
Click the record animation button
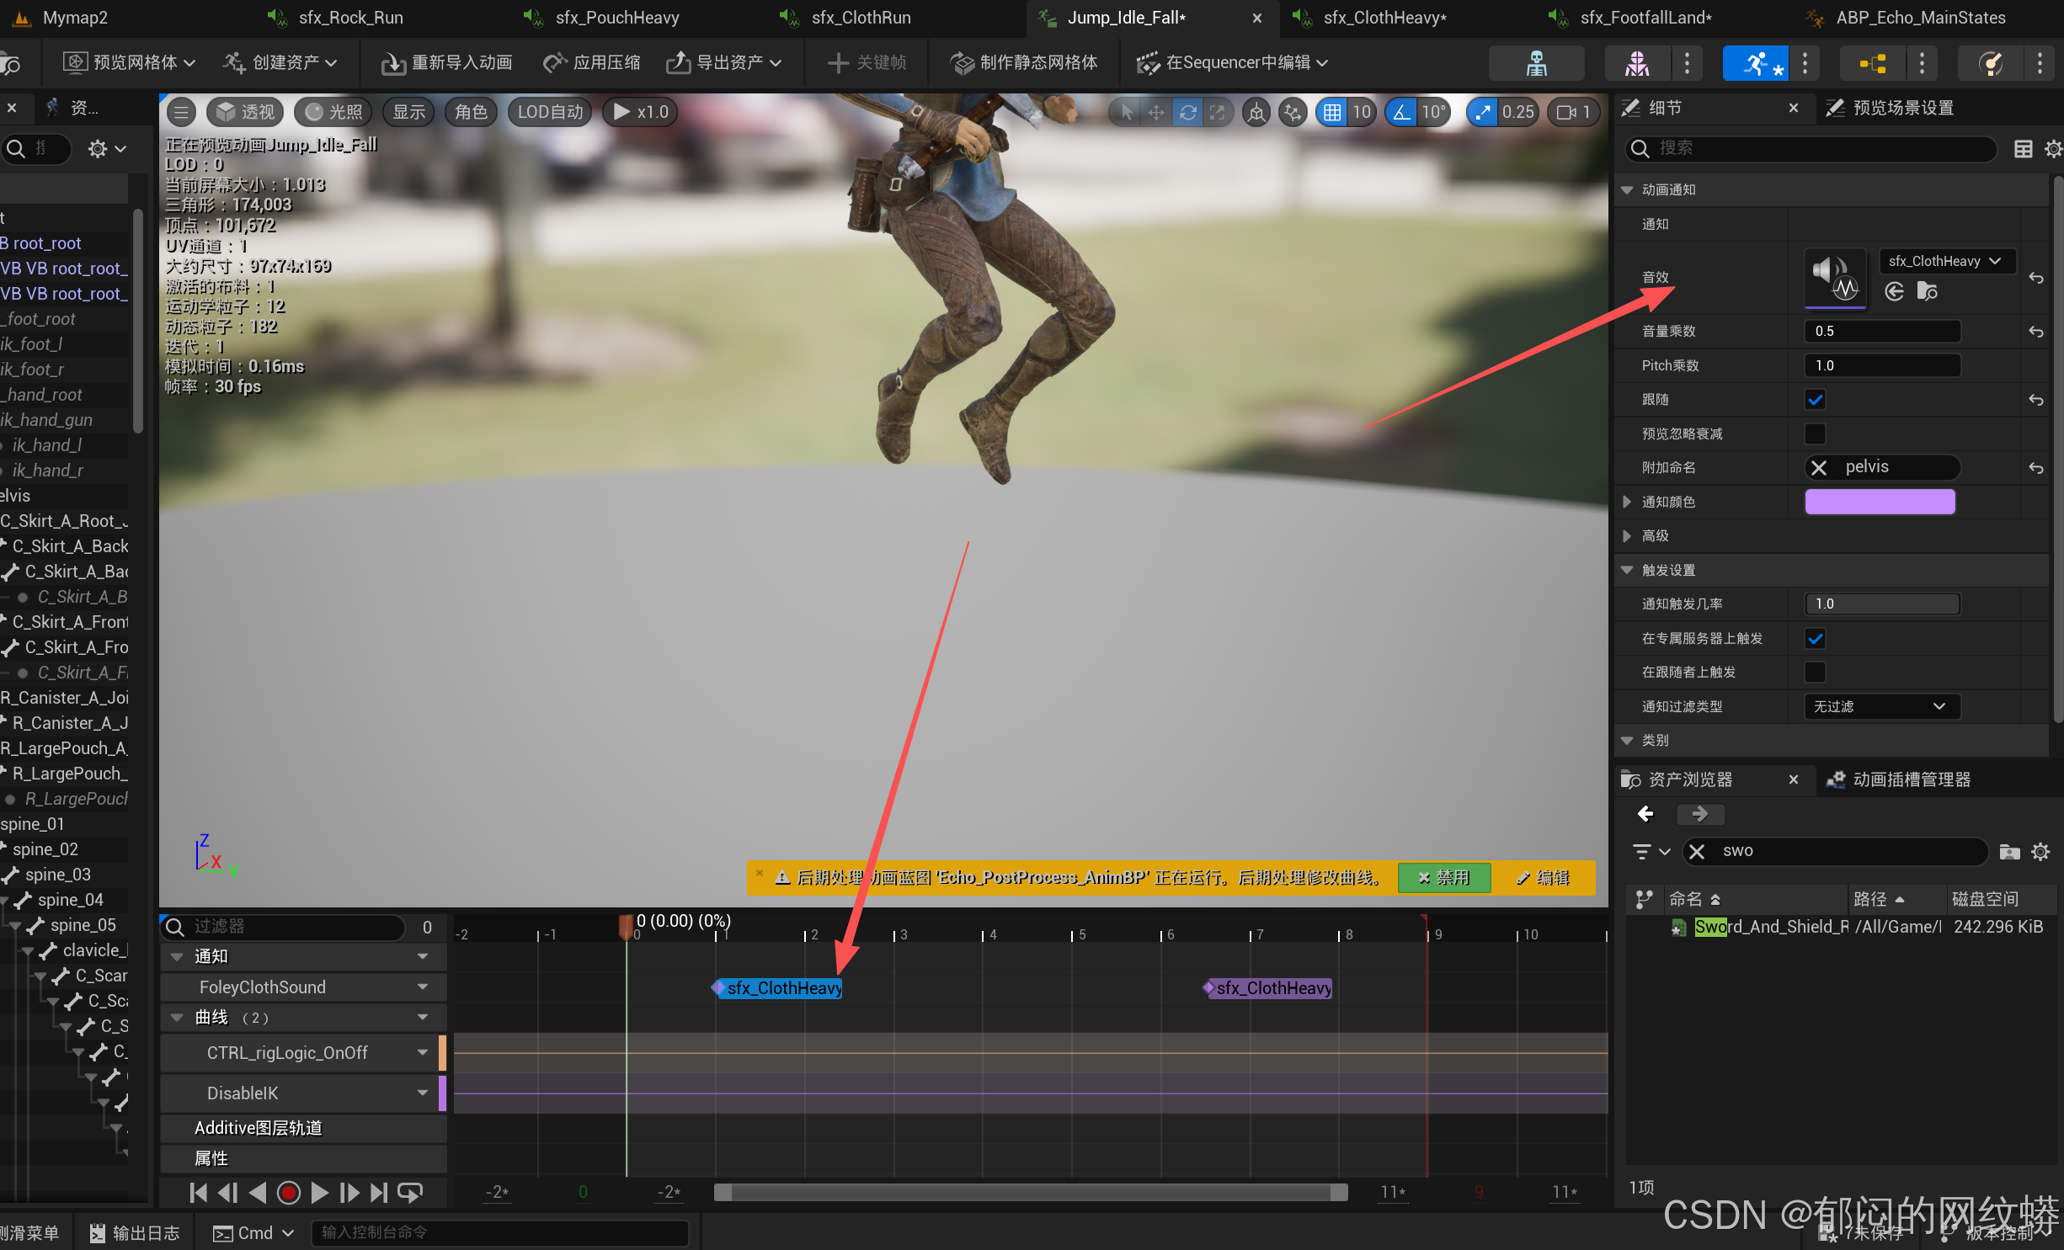coord(289,1192)
